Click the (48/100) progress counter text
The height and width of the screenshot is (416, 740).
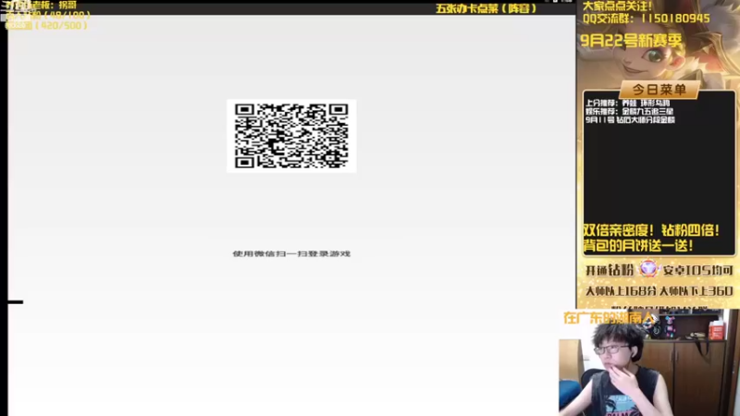(64, 15)
